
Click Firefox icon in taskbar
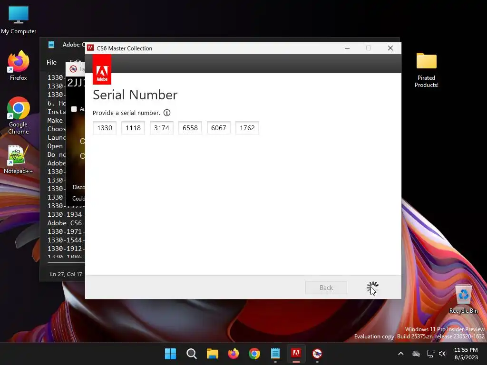233,354
